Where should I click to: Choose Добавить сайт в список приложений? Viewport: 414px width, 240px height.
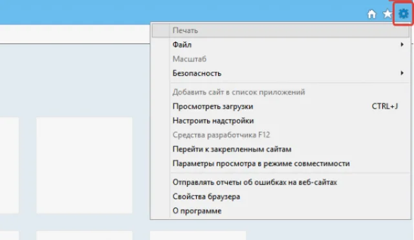[280, 92]
